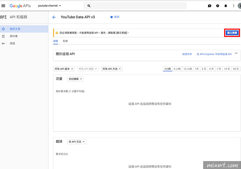Select 資料庫 in the sidebar

24,36
